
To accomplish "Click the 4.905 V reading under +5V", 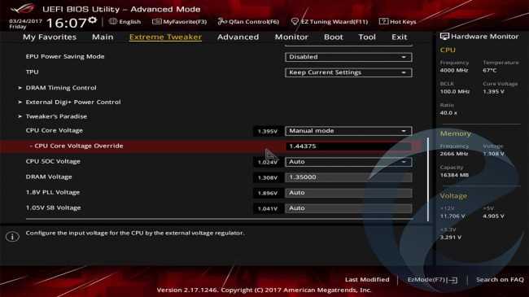I will (493, 216).
